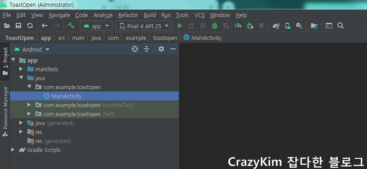Build project with hammer icon

point(71,25)
